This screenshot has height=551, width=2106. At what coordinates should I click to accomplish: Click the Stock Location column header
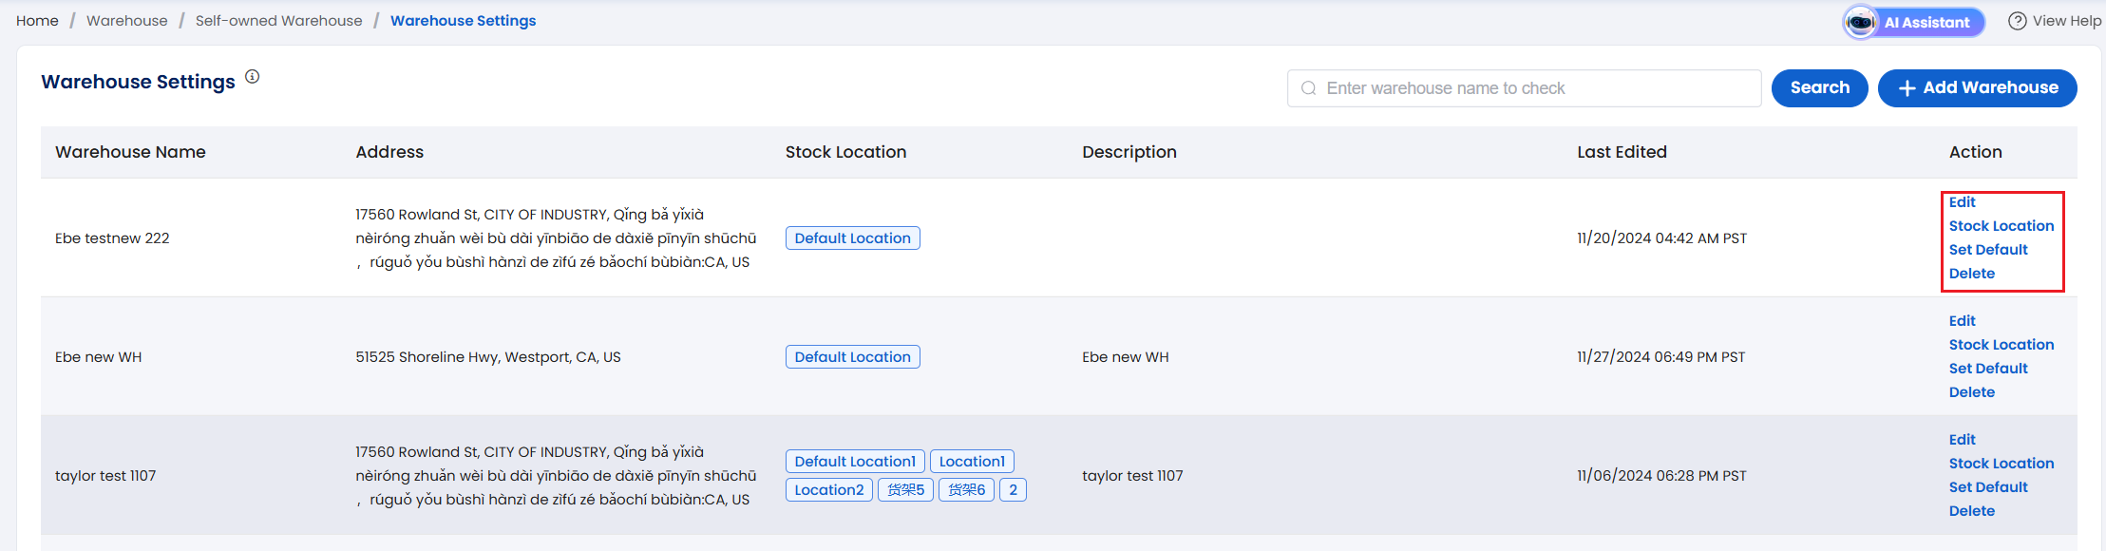(x=845, y=152)
